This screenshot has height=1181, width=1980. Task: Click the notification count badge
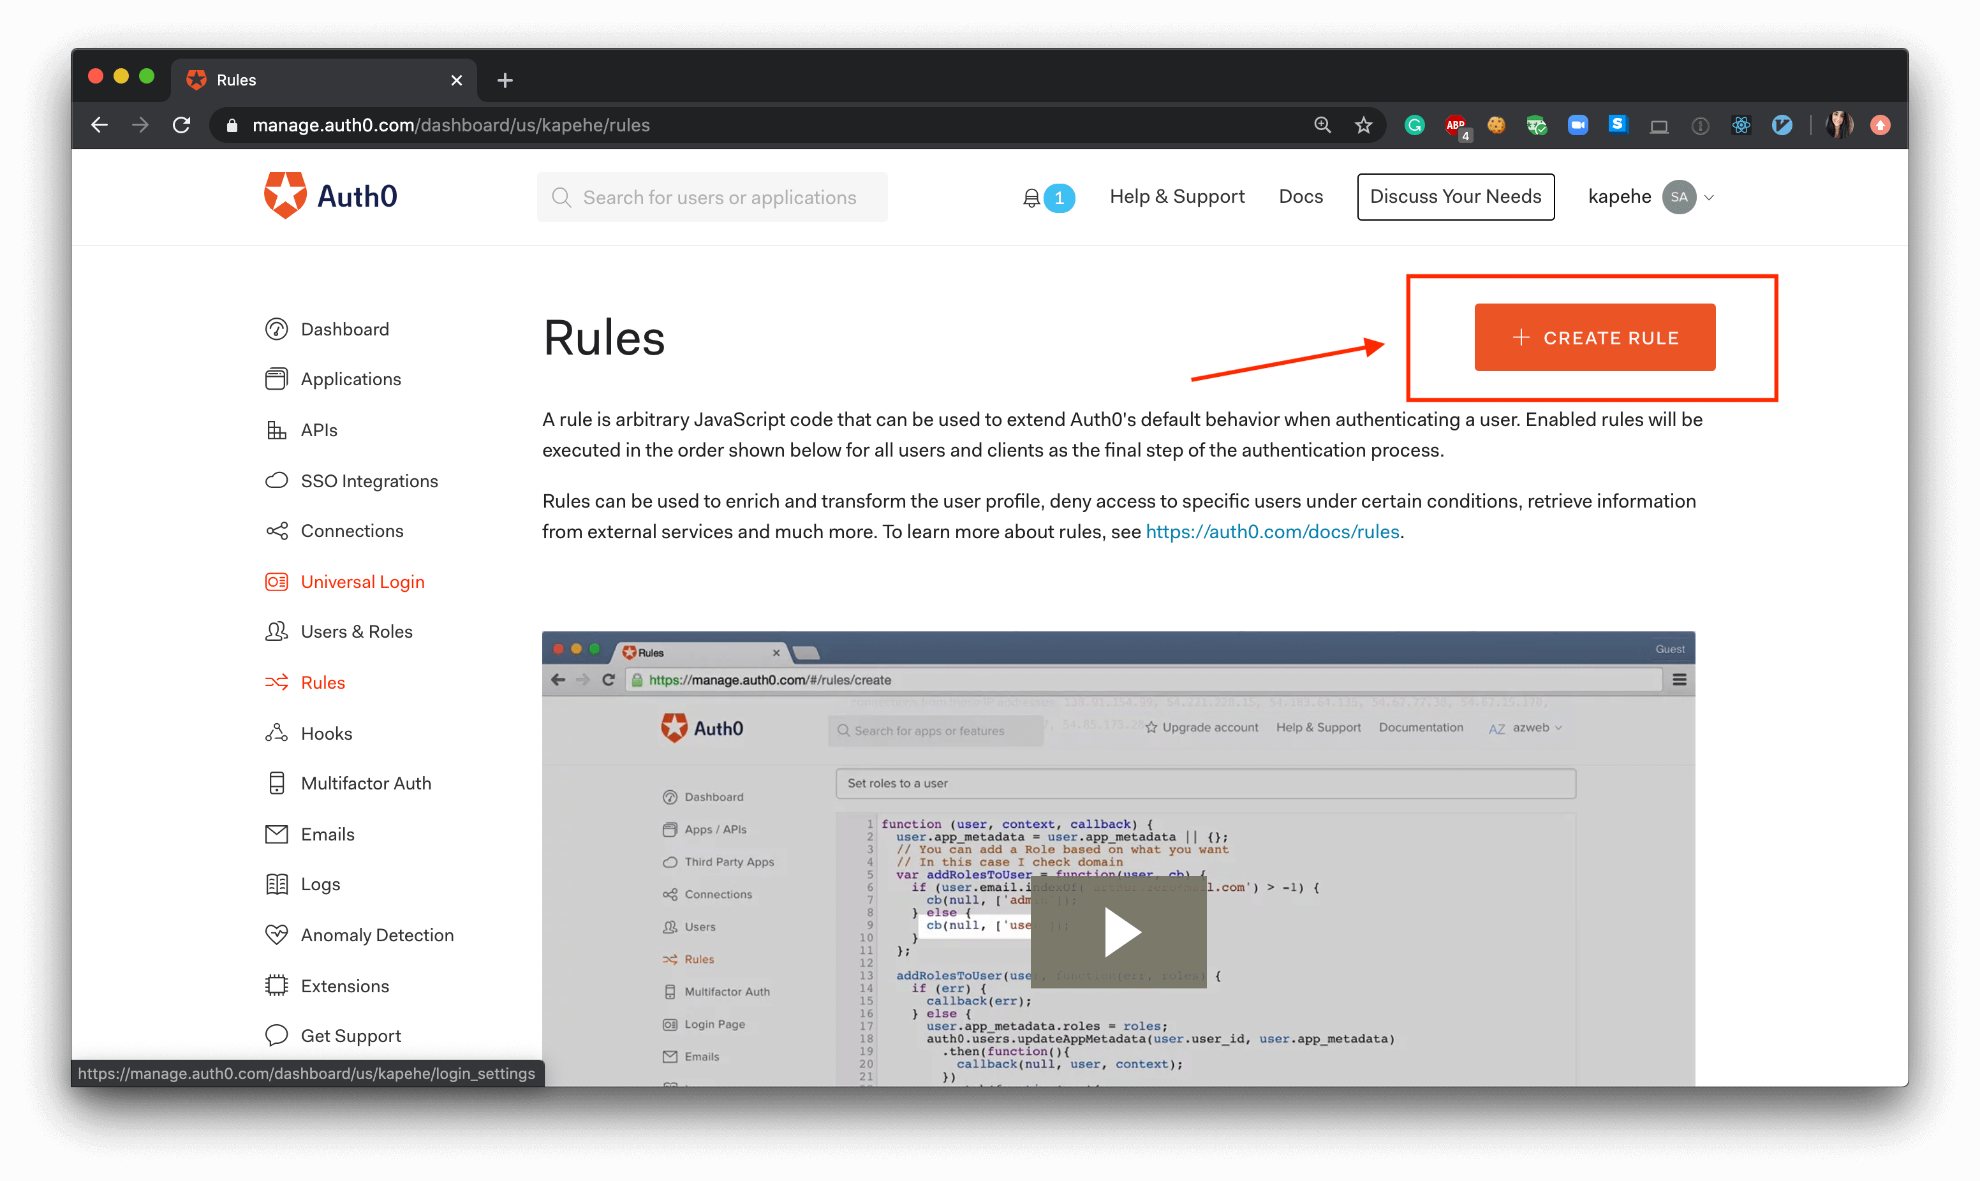[x=1060, y=197]
